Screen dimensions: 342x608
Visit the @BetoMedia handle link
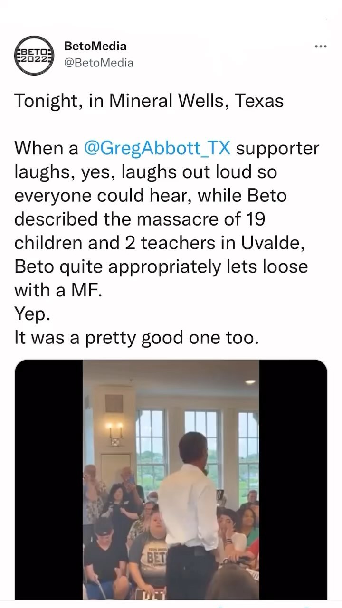99,63
